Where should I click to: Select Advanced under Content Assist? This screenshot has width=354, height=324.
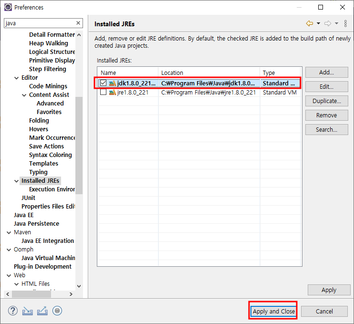point(50,103)
